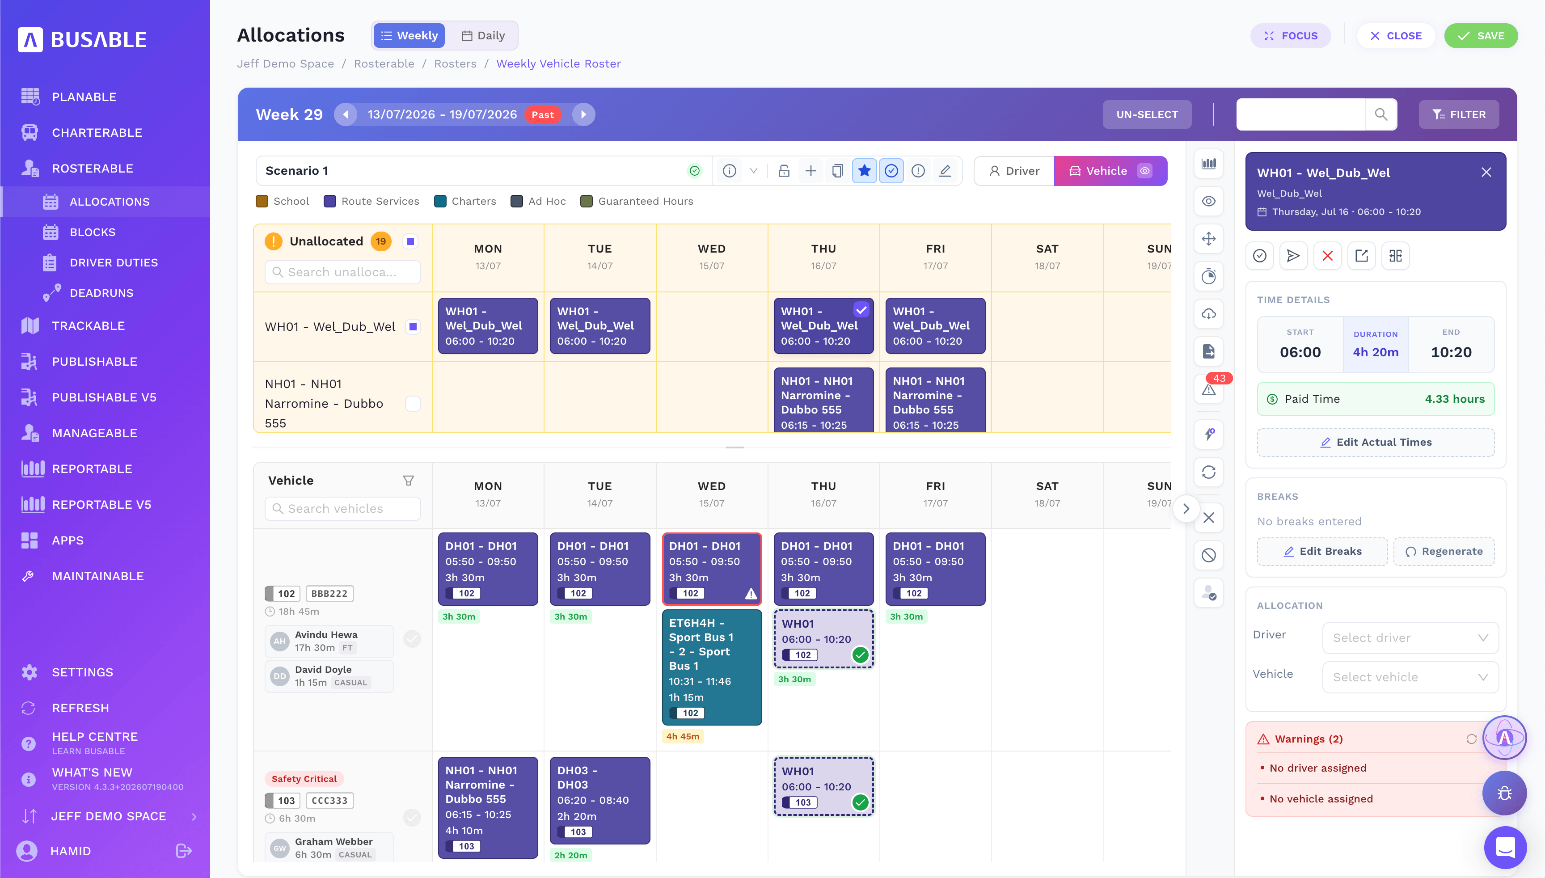Click the scenario lock icon
The image size is (1545, 878).
coord(783,171)
